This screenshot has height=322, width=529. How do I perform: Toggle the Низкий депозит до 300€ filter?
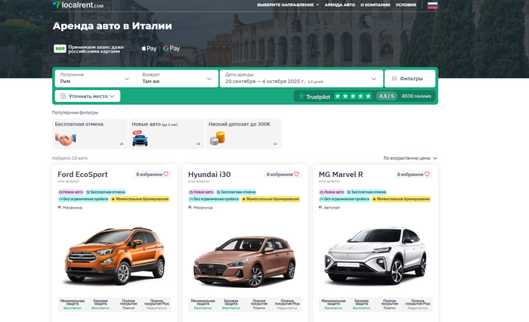pos(243,134)
